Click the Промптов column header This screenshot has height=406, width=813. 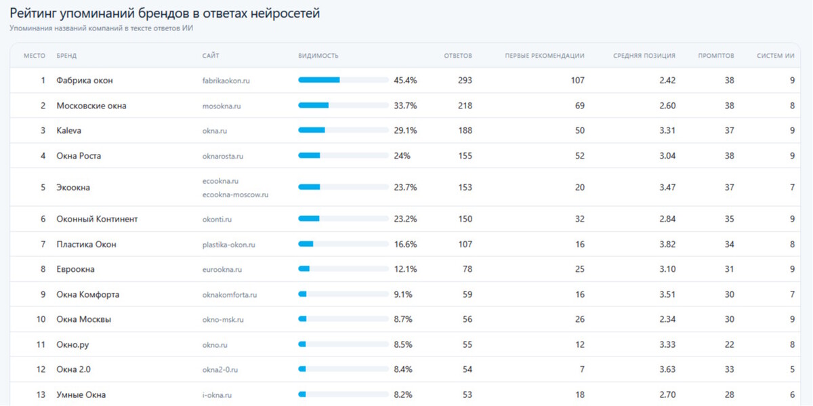716,56
